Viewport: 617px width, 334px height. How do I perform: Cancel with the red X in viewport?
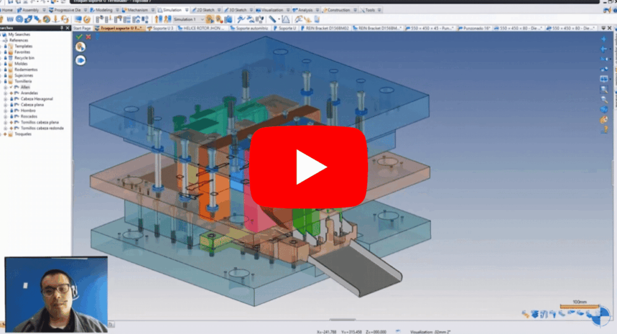click(88, 37)
